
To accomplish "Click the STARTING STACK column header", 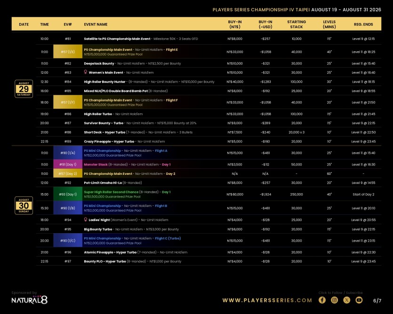I will point(297,24).
